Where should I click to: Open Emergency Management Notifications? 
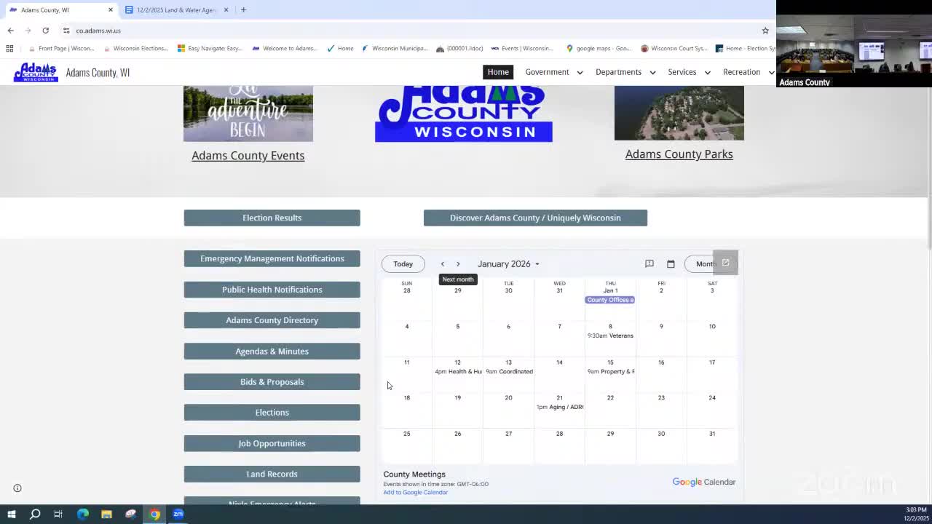click(272, 258)
